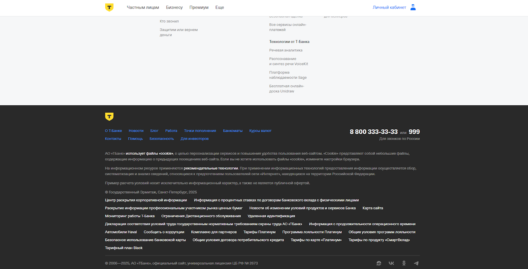The height and width of the screenshot is (269, 528).
Task: Open Распознавание и синтез речи VoiceKit link
Action: coord(288,61)
